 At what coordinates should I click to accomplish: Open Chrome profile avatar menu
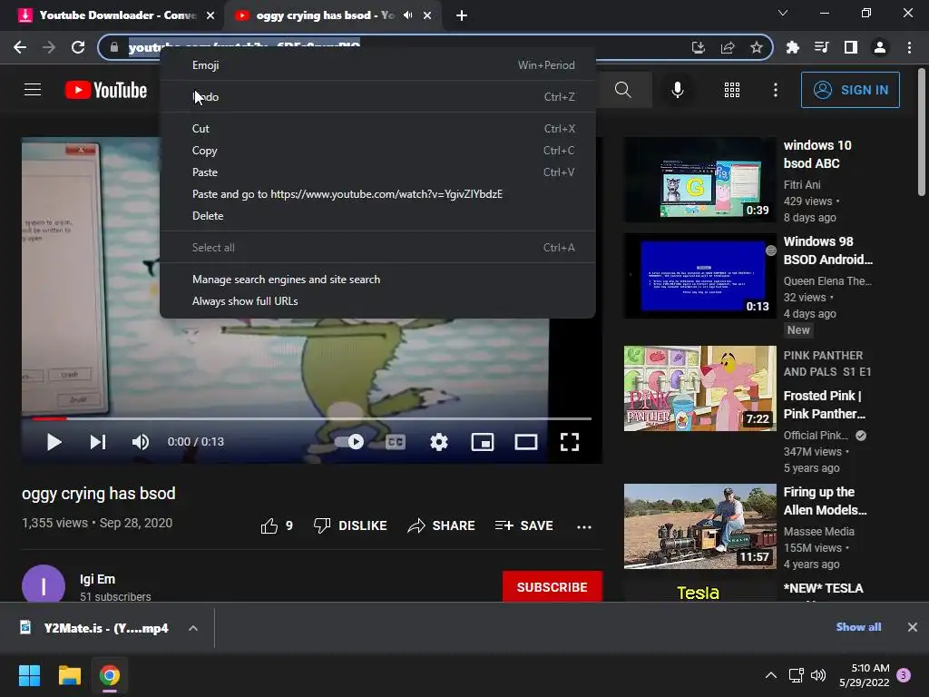point(880,47)
